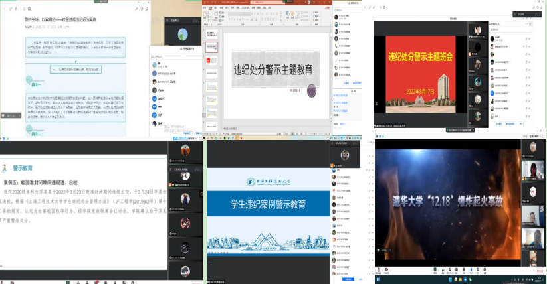The image size is (547, 284).
Task: Click the 违纪处分警示主题教育 slide title
Action: point(273,70)
